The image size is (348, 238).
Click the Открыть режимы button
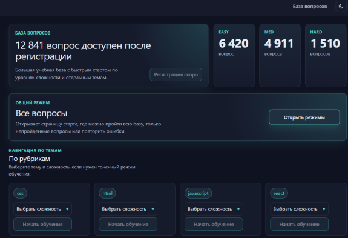[304, 117]
